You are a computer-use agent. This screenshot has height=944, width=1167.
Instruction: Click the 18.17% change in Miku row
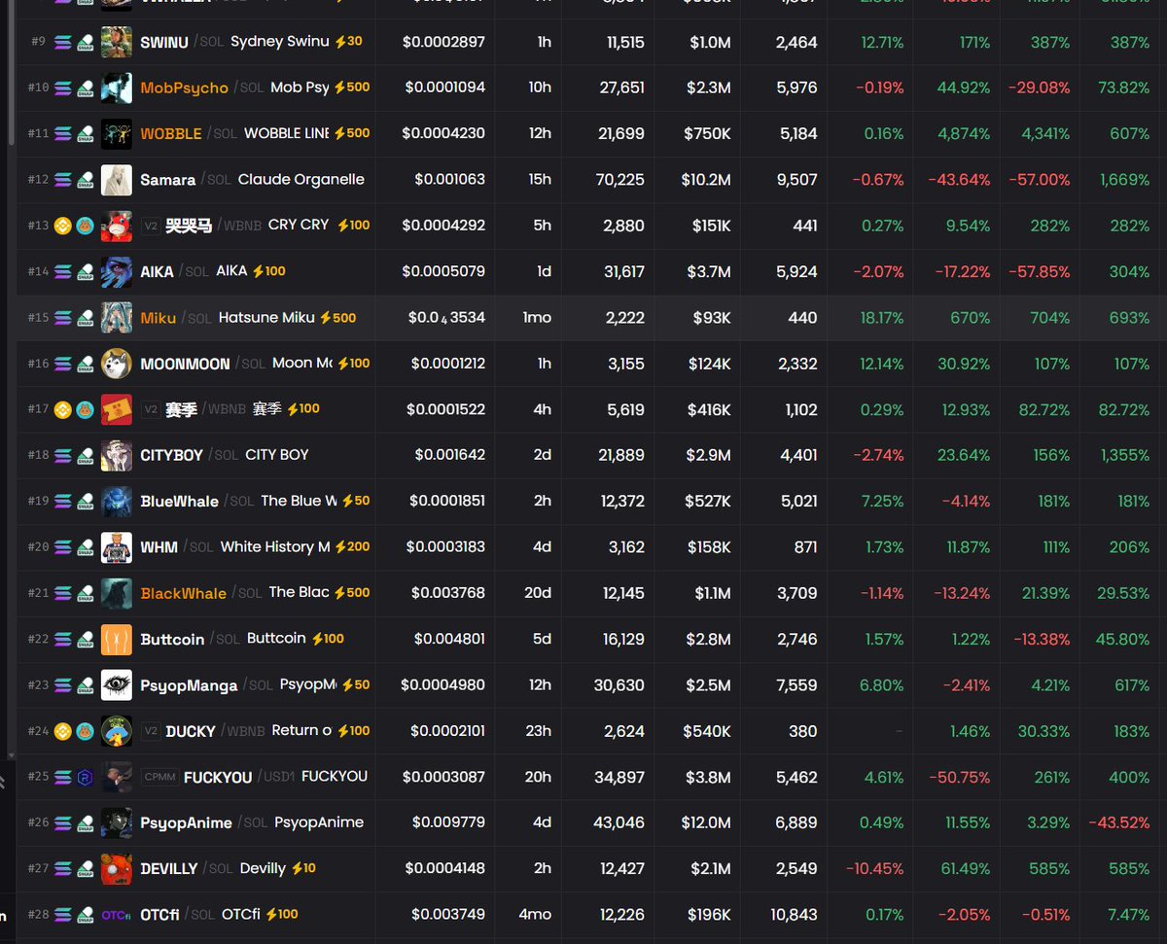coord(882,318)
